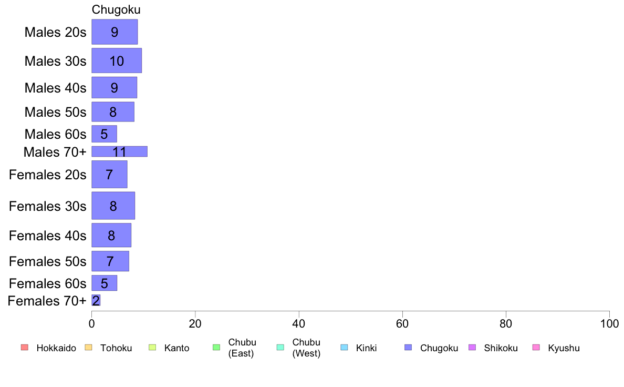Image resolution: width=624 pixels, height=387 pixels.
Task: Click the Females 30s bar
Action: 113,206
